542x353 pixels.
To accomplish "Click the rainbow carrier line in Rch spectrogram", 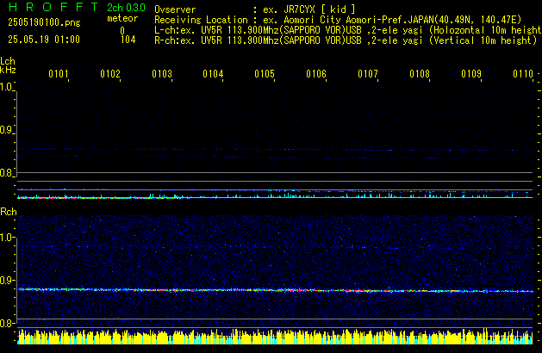I will (x=275, y=290).
